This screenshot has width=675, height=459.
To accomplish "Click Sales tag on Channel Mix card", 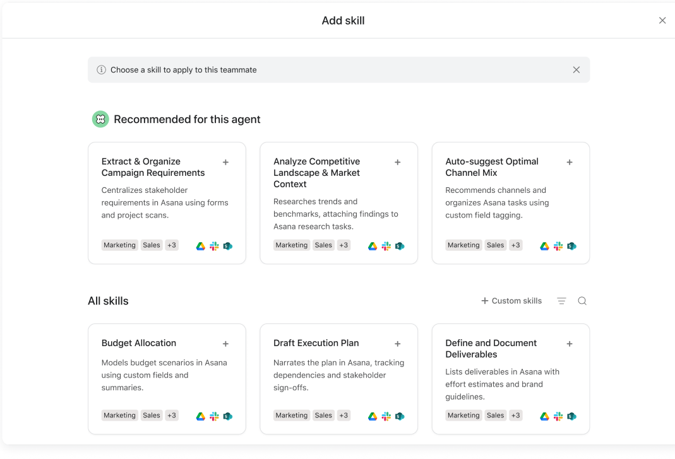I will [x=496, y=245].
